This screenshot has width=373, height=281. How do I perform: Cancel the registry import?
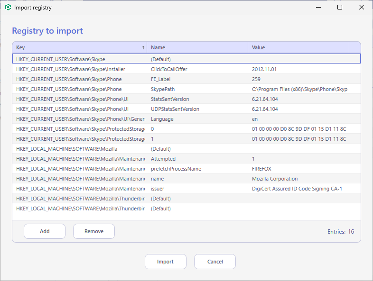coord(215,262)
